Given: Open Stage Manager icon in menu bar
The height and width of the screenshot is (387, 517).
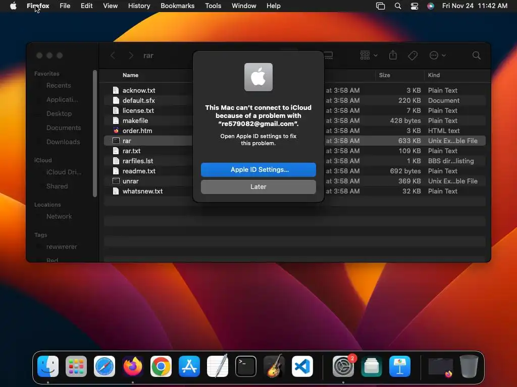Looking at the screenshot, I should coord(380,6).
